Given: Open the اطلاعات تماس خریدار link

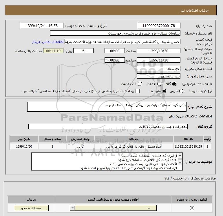Looking at the screenshot, I should (x=48, y=42).
